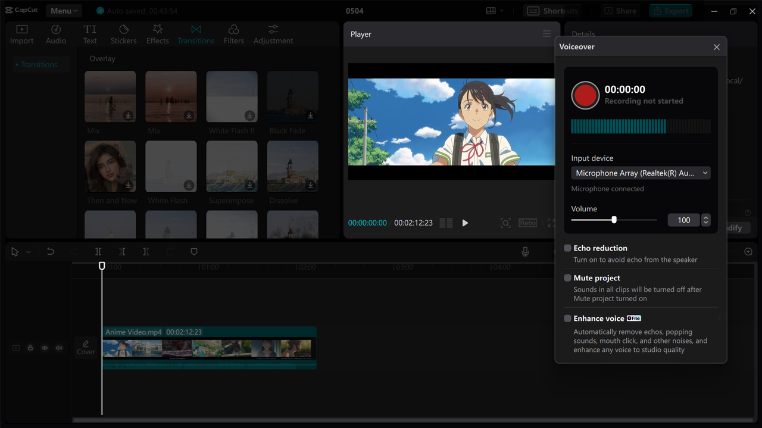762x428 pixels.
Task: Click the grid quality icon beside timecode
Action: coord(446,223)
